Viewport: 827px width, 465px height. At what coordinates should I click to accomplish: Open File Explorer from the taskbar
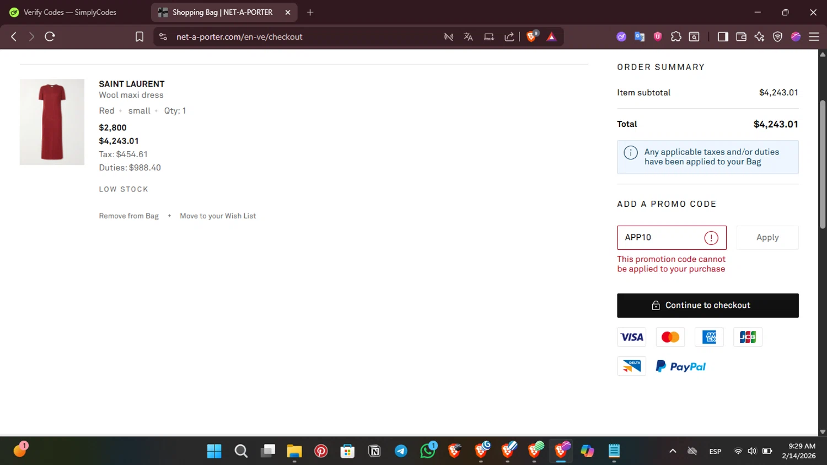coord(294,451)
